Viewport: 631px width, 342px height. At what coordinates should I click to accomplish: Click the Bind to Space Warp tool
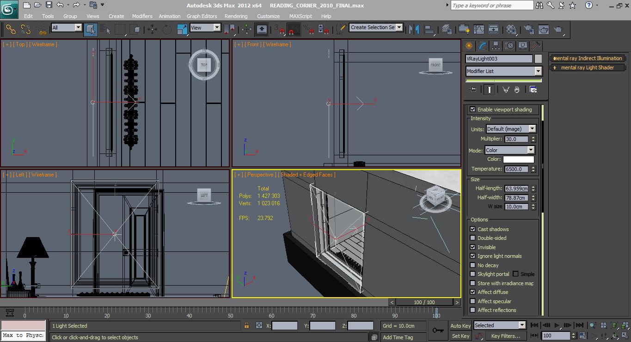[x=42, y=30]
